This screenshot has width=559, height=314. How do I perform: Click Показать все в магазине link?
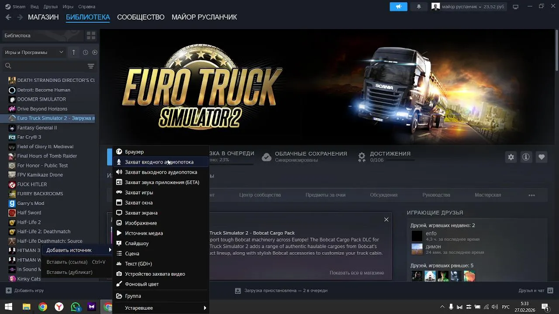[357, 273]
